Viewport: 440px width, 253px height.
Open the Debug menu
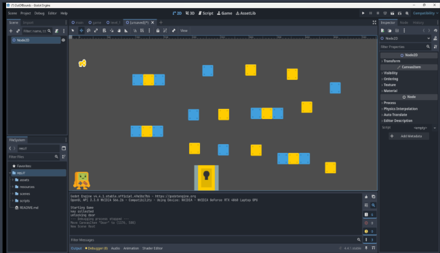[39, 13]
